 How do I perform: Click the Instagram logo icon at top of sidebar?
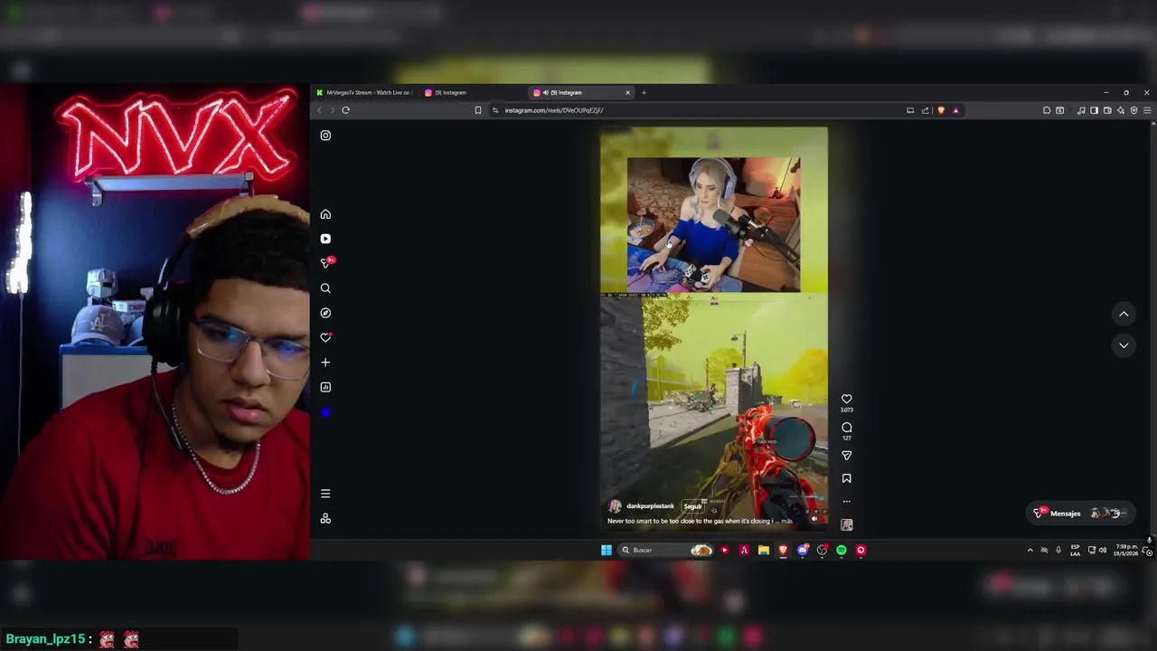coord(325,136)
